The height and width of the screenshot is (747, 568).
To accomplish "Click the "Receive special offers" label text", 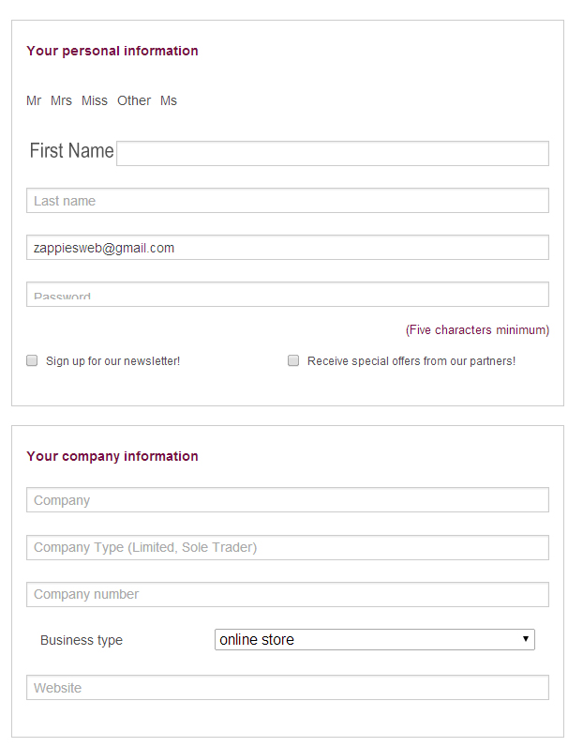I will [411, 361].
